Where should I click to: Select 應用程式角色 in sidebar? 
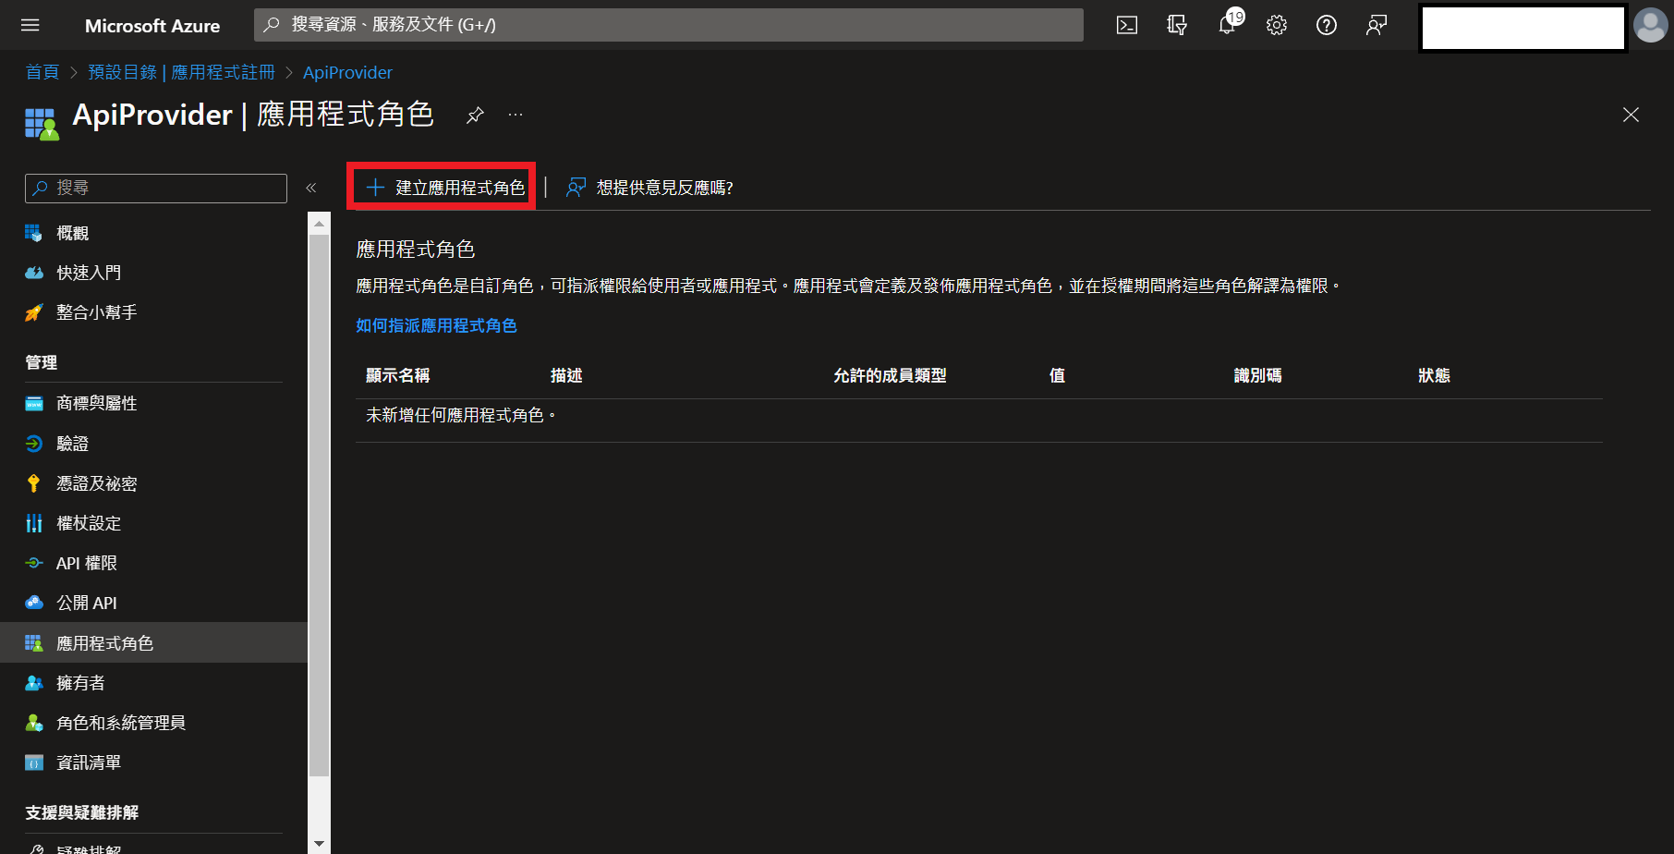click(x=153, y=642)
